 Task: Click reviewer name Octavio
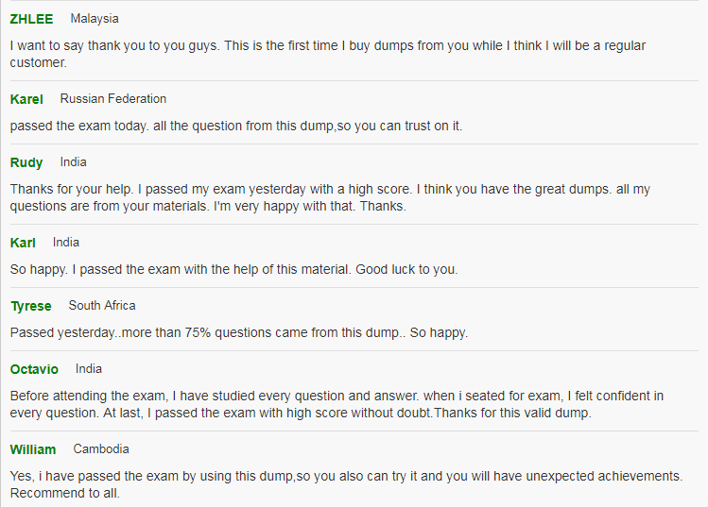[34, 369]
